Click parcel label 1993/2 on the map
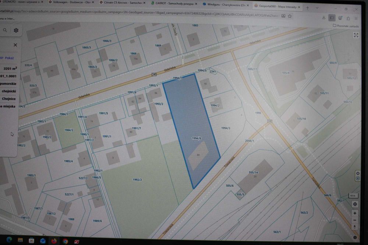 [159, 104]
